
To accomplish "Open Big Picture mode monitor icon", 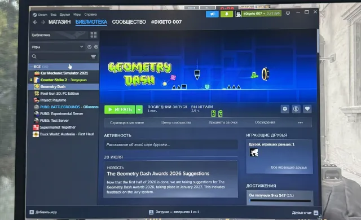I will pos(288,13).
